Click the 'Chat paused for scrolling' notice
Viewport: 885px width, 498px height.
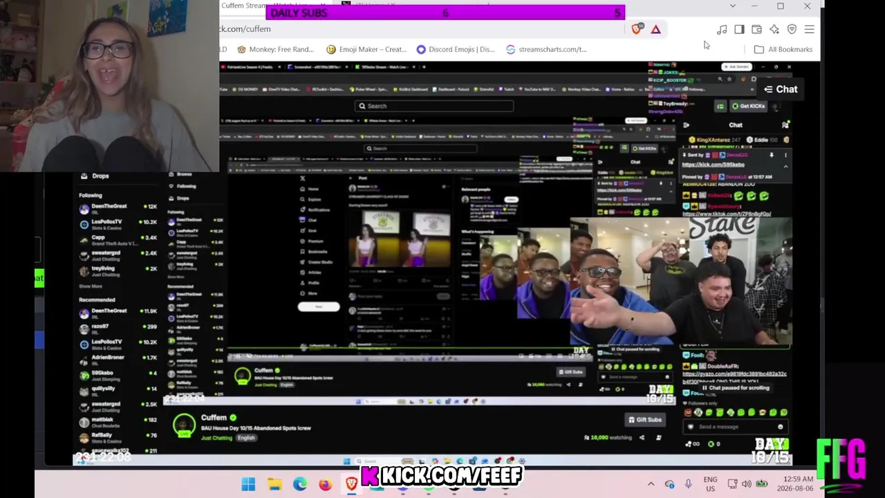(x=735, y=388)
